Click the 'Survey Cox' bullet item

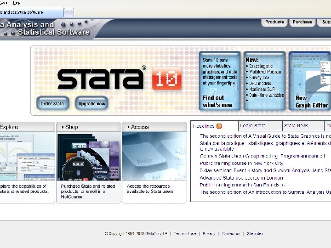(x=259, y=78)
